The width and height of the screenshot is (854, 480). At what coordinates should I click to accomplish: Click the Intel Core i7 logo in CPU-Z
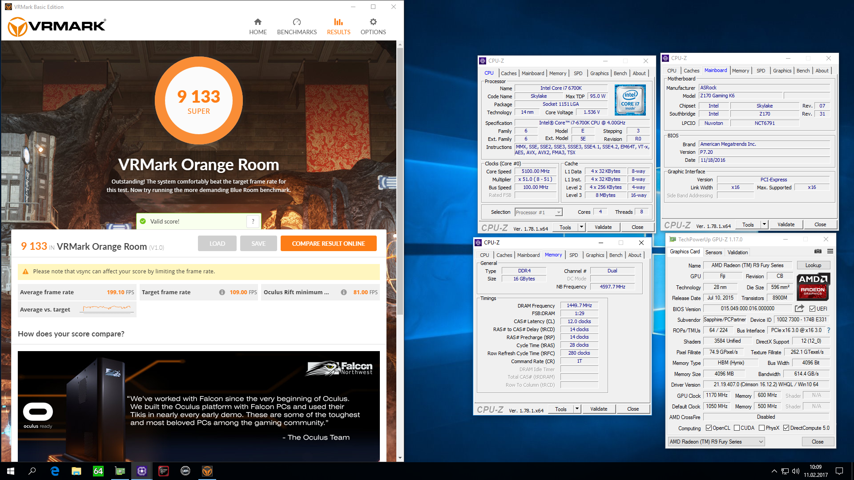630,100
